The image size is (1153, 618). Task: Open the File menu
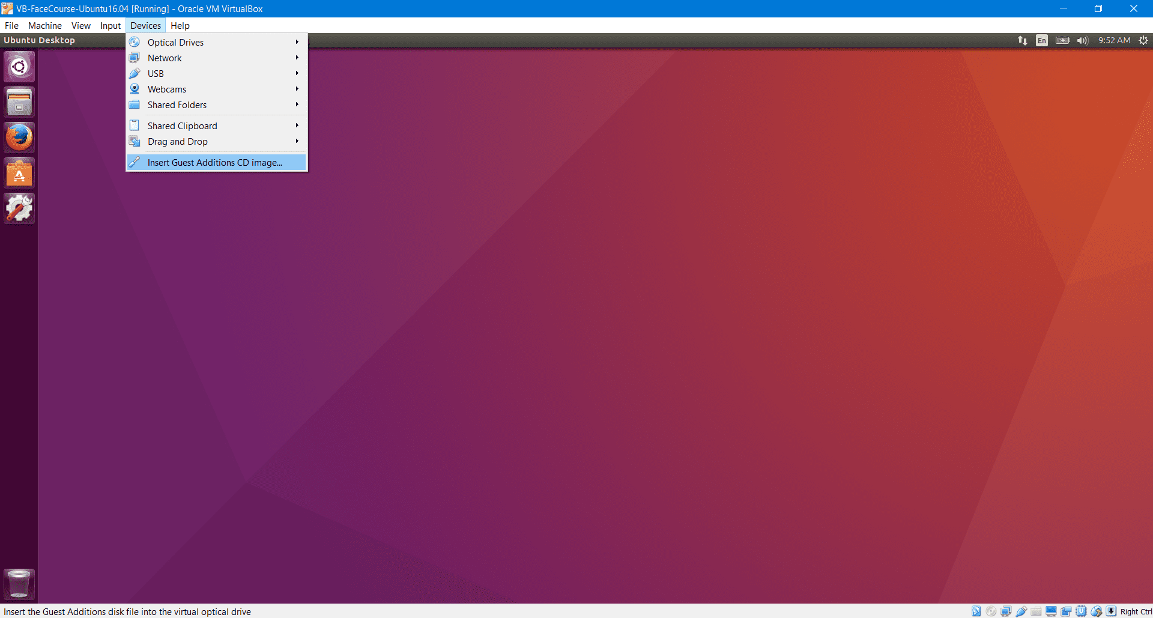pos(11,25)
